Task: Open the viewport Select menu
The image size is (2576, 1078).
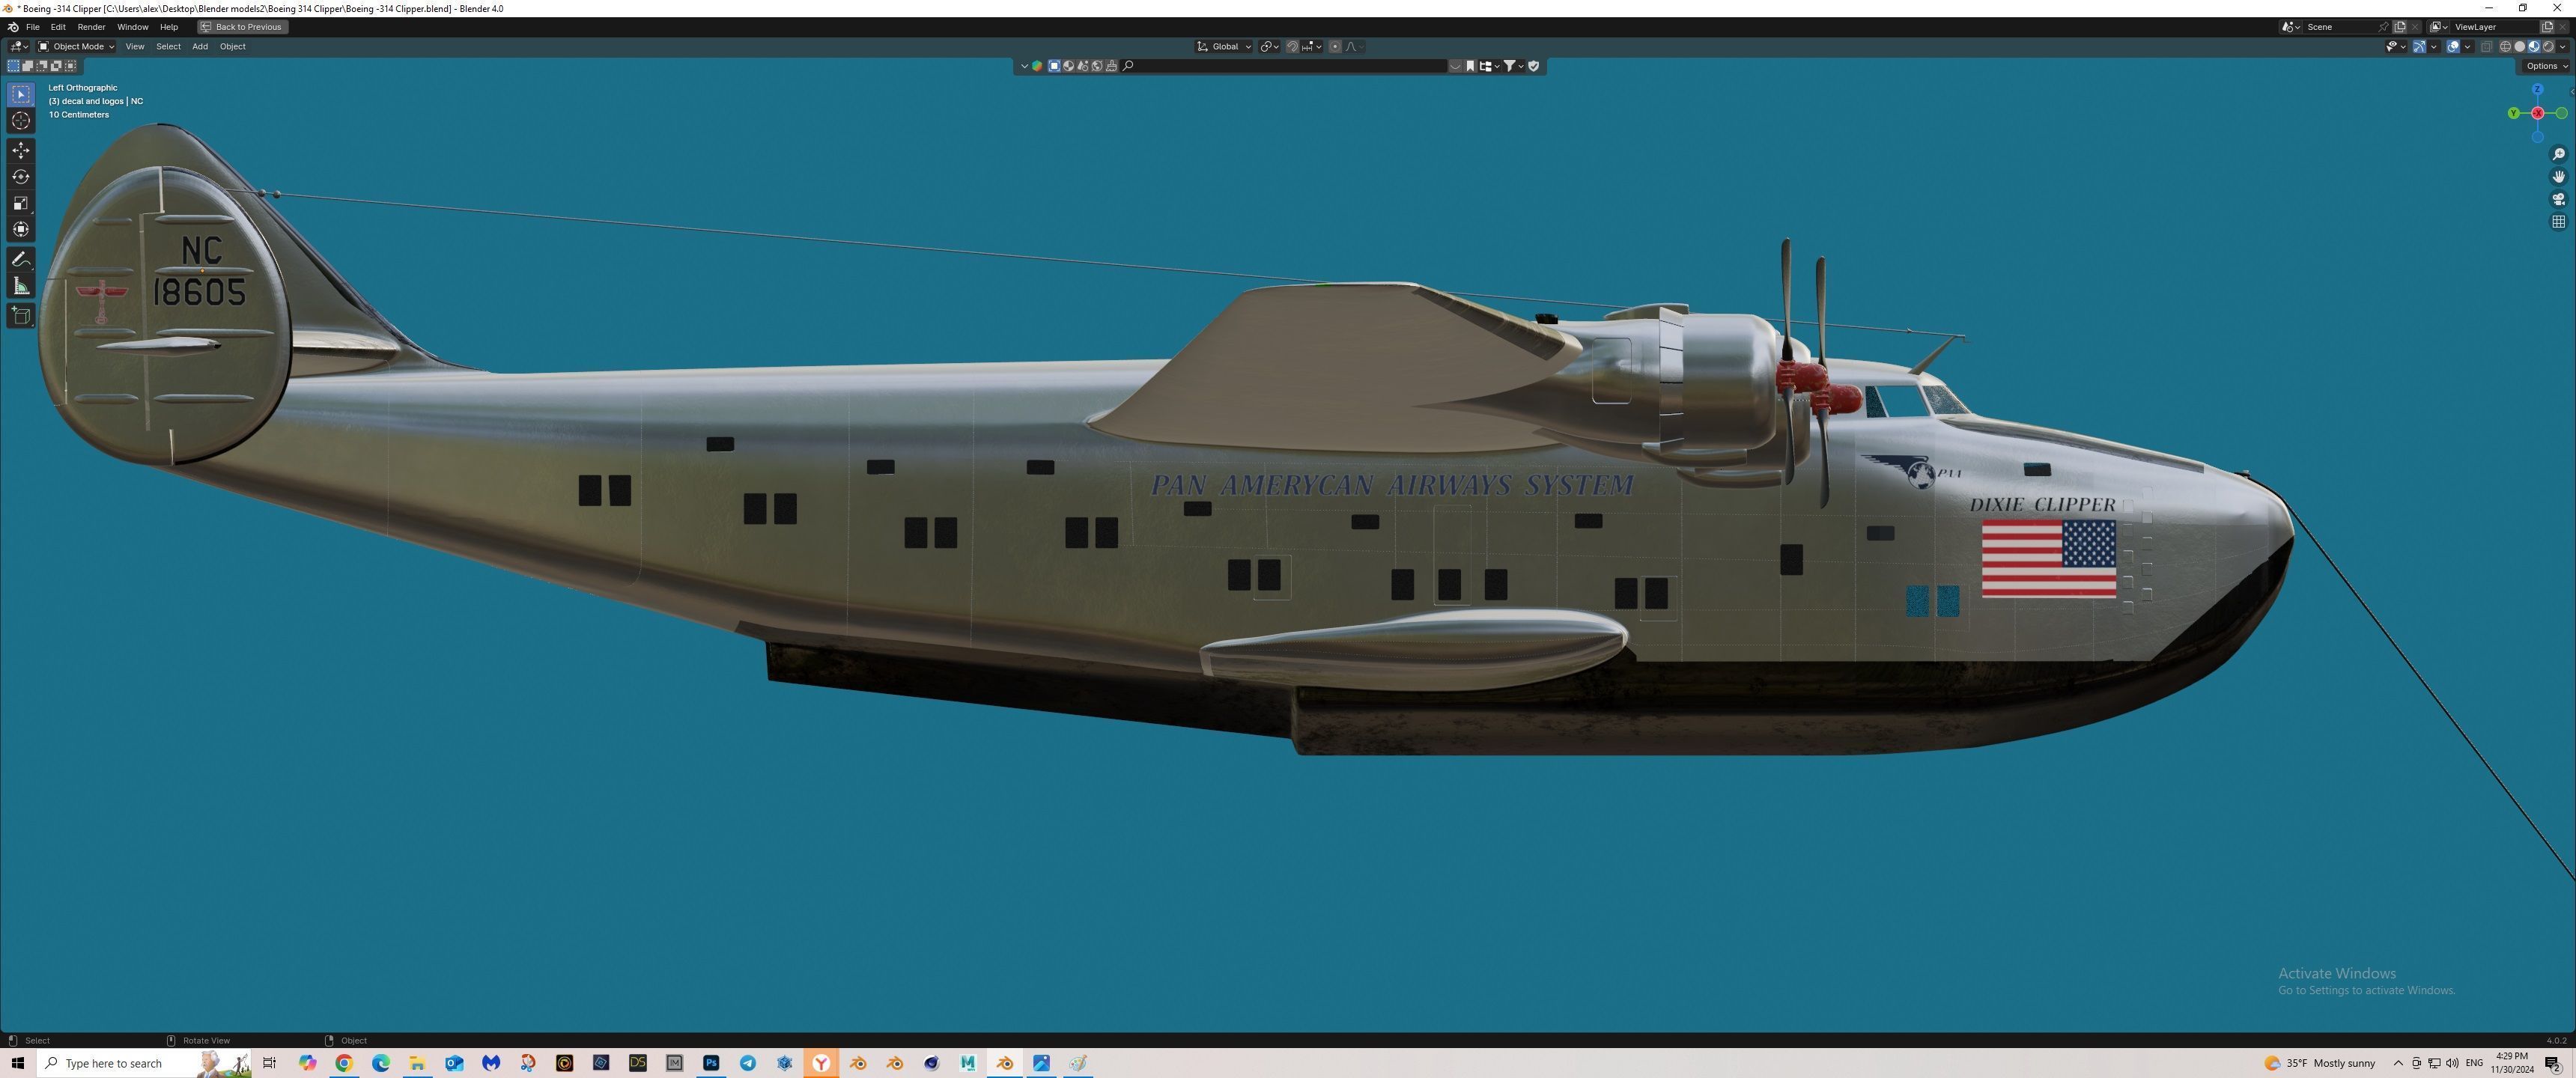Action: click(x=168, y=46)
